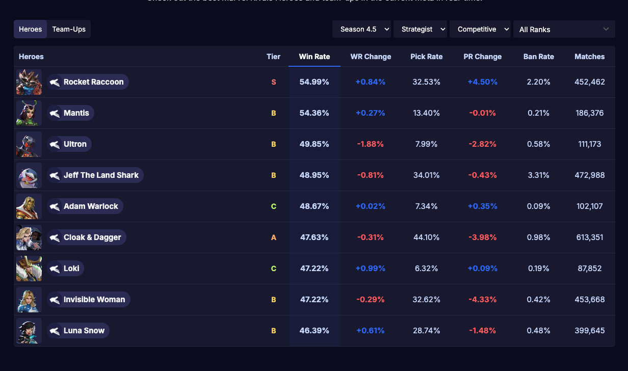Click the 2.20% ban rate value

(539, 82)
